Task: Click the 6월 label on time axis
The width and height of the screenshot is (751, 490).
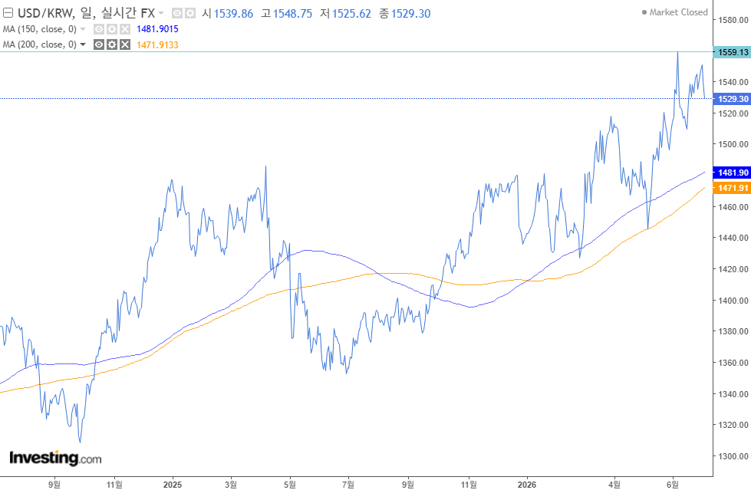Action: [x=673, y=485]
